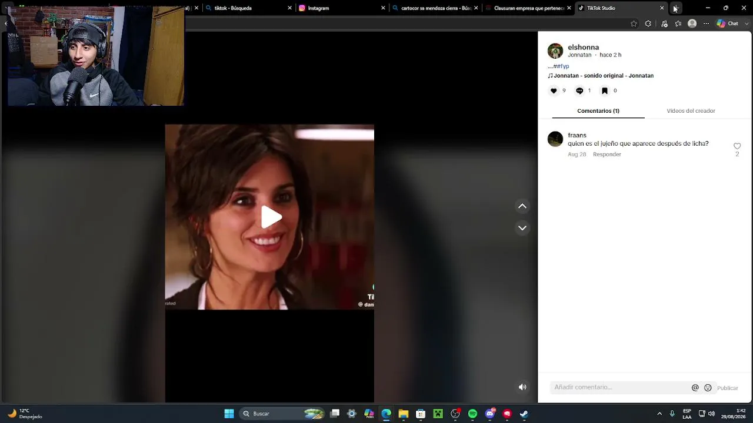
Task: Open Microsoft Edge on the taskbar
Action: click(386, 414)
